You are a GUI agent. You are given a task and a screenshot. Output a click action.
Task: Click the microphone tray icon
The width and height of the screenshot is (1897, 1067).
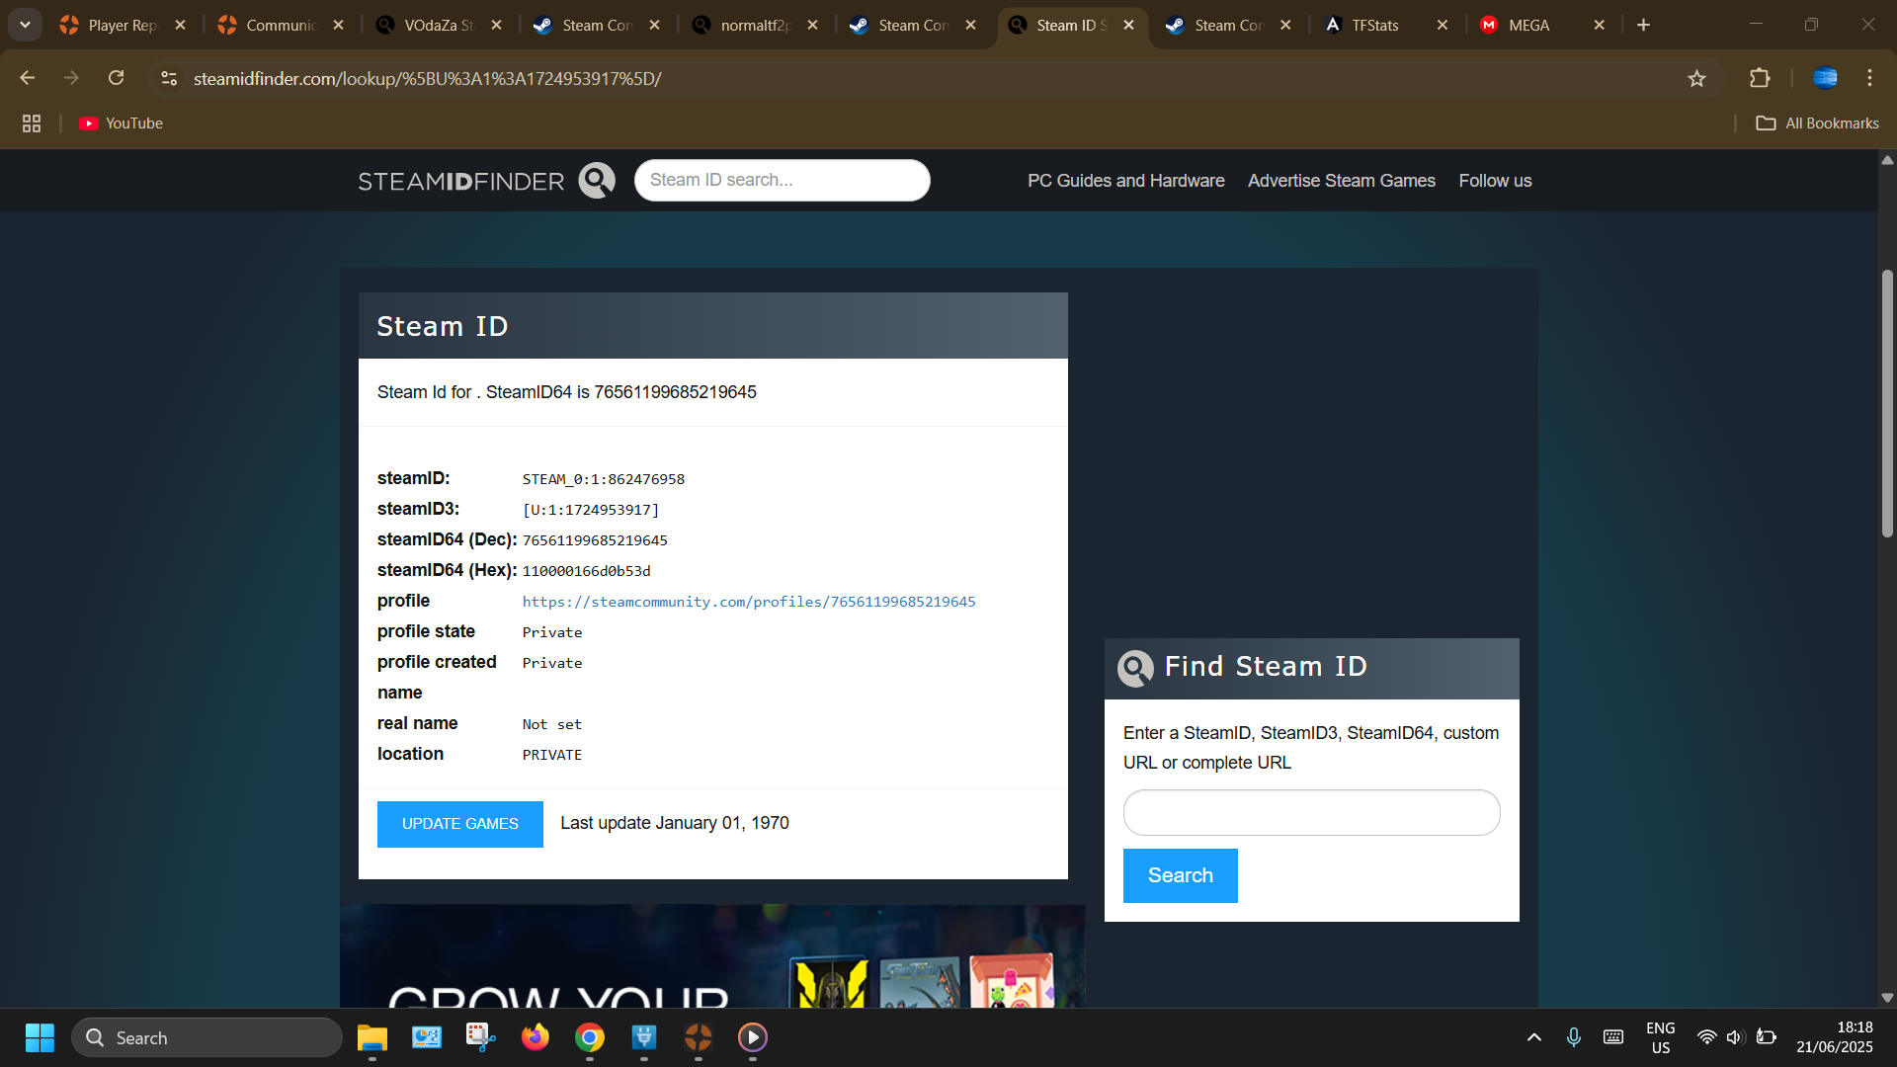[1574, 1037]
